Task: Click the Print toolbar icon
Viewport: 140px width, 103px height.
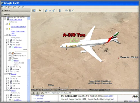Action: (70, 11)
